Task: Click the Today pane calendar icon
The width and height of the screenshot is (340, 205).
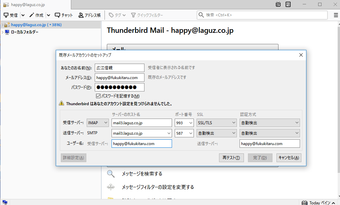Action: 304,203
